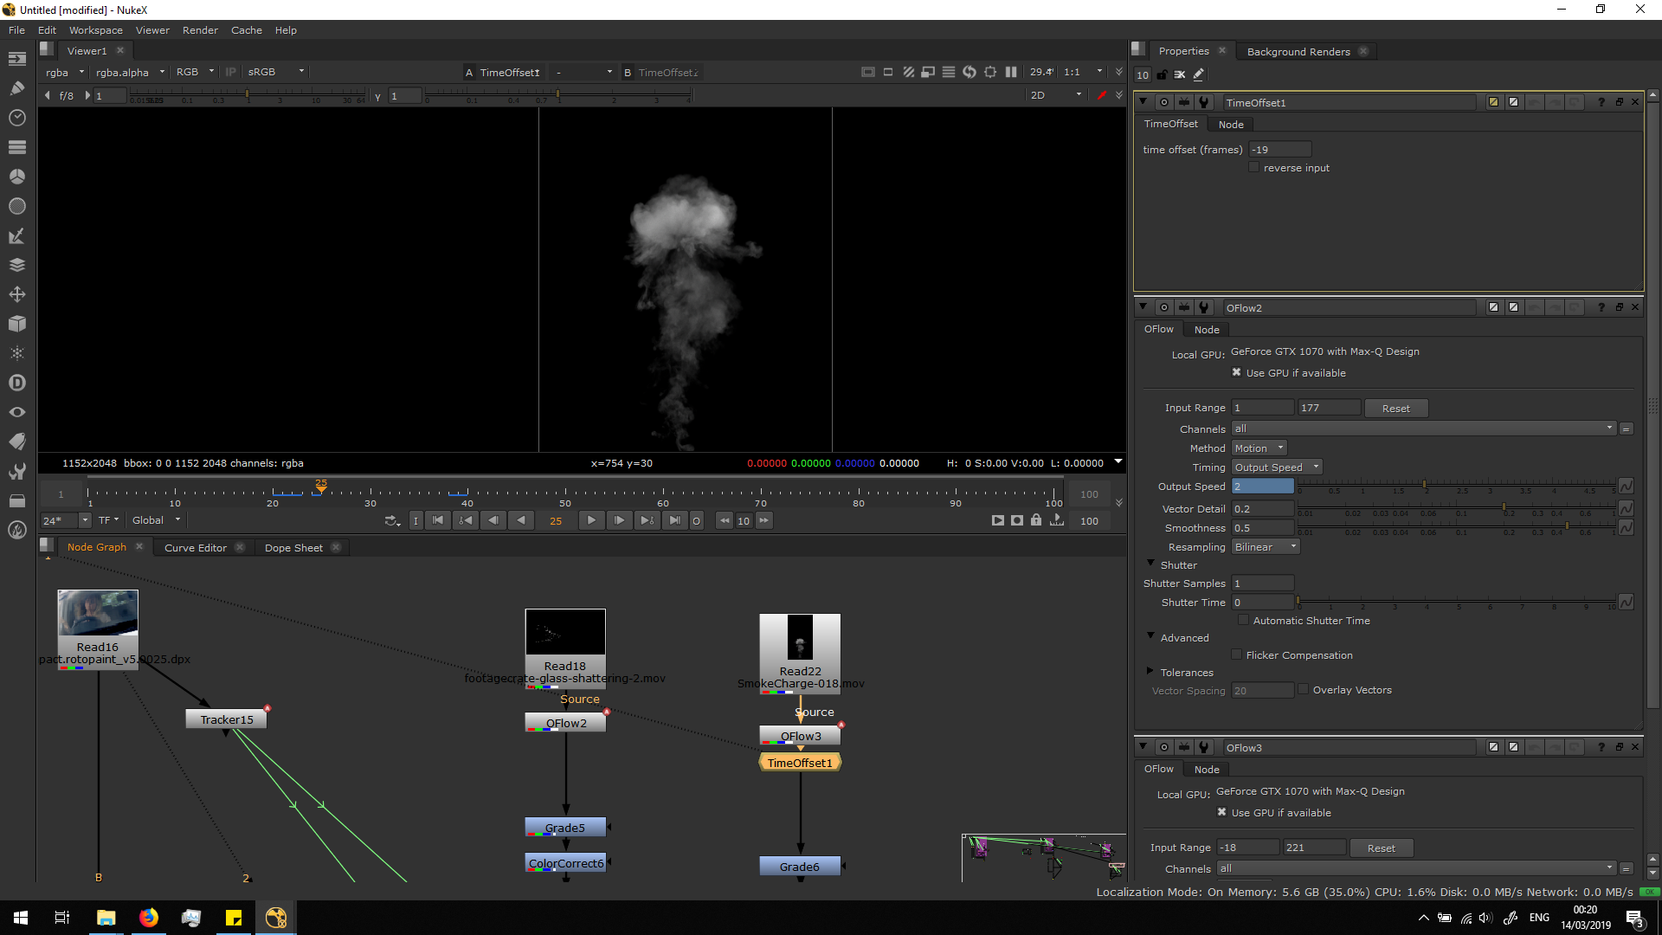Switch to the Curve Editor tab
Screen dimensions: 1662x935
[x=196, y=548]
